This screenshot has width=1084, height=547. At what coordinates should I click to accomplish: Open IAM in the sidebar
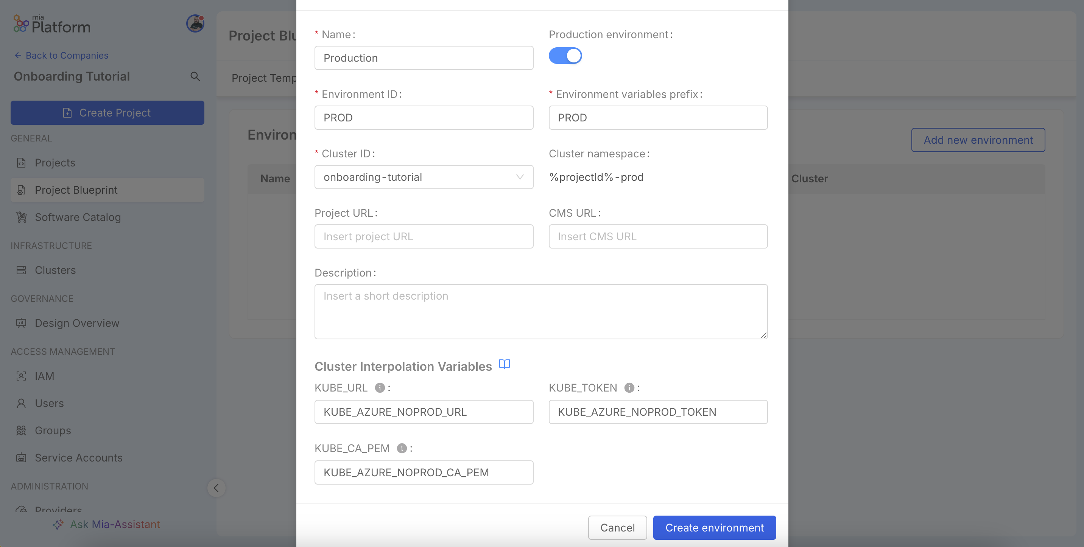(107, 376)
